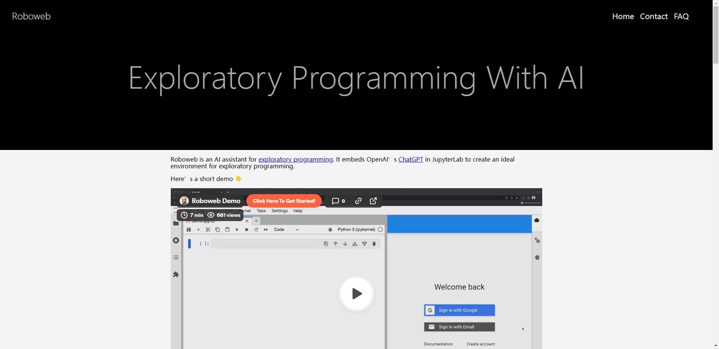Follow the exploratory programming link
Viewport: 719px width, 349px height.
(x=296, y=160)
